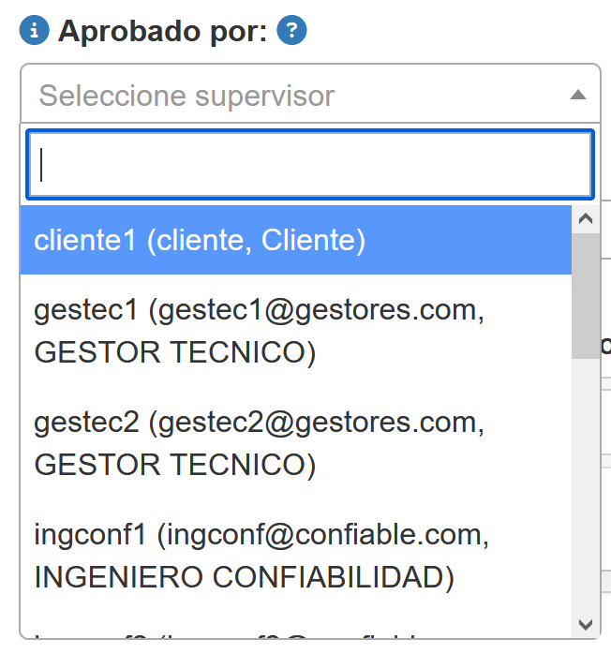This screenshot has width=611, height=654.
Task: Click the gray scrollbar thumb in list
Action: point(586,295)
